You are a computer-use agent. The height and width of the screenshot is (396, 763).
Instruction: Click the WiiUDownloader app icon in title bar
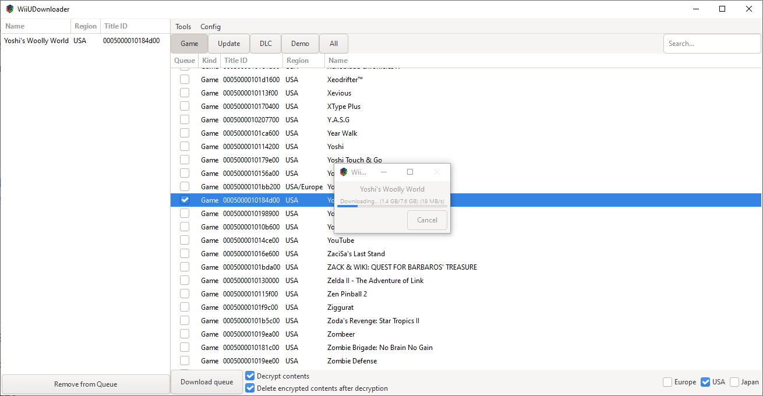coord(9,9)
